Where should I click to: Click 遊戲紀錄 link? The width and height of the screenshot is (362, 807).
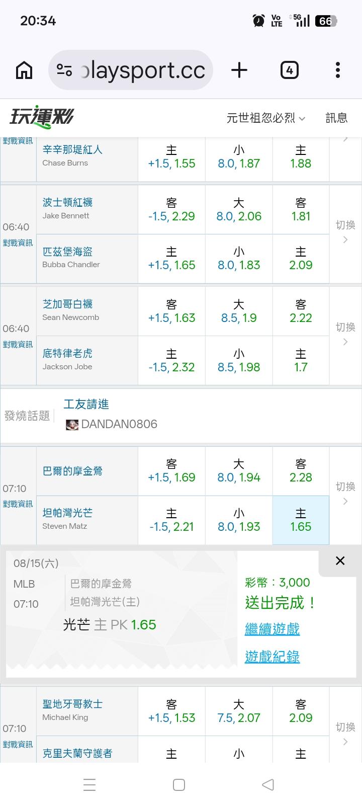(x=272, y=657)
